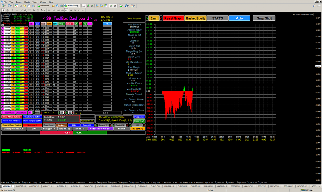
Task: Tile chart windows icon
Action: click(x=106, y=6)
